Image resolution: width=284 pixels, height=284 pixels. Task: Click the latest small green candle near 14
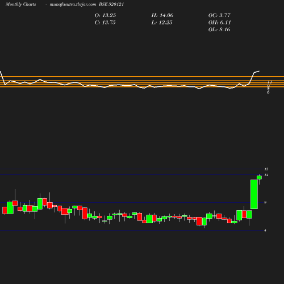point(259,177)
